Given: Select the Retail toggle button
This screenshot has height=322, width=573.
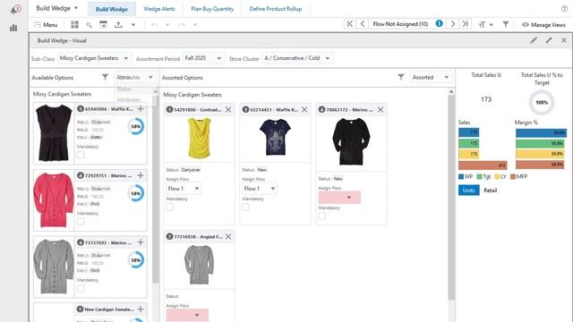Looking at the screenshot, I should pos(490,191).
